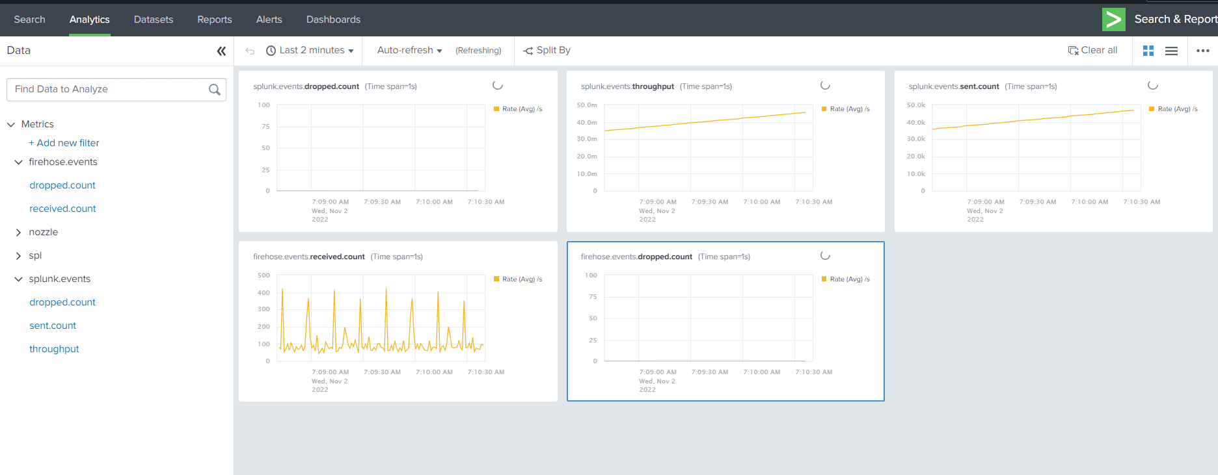Select splunk.events dropped.count metric
The height and width of the screenshot is (475, 1218).
pyautogui.click(x=62, y=302)
